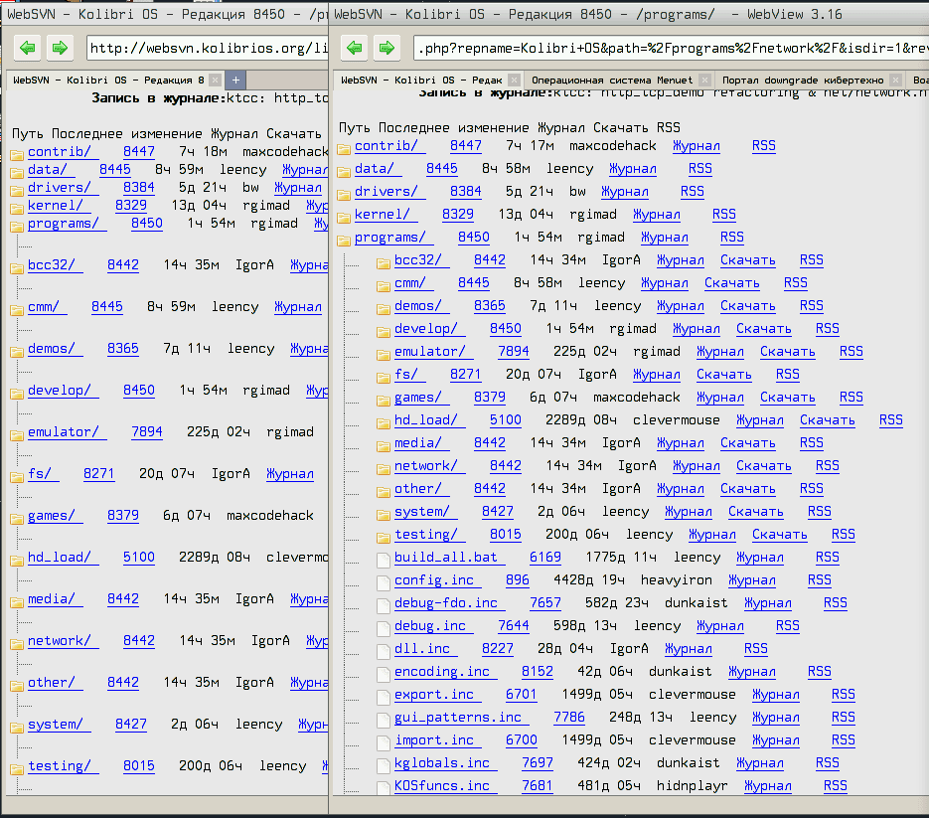929x818 pixels.
Task: Click the folder icon beside bcc32/ in left window
Action: [18, 266]
